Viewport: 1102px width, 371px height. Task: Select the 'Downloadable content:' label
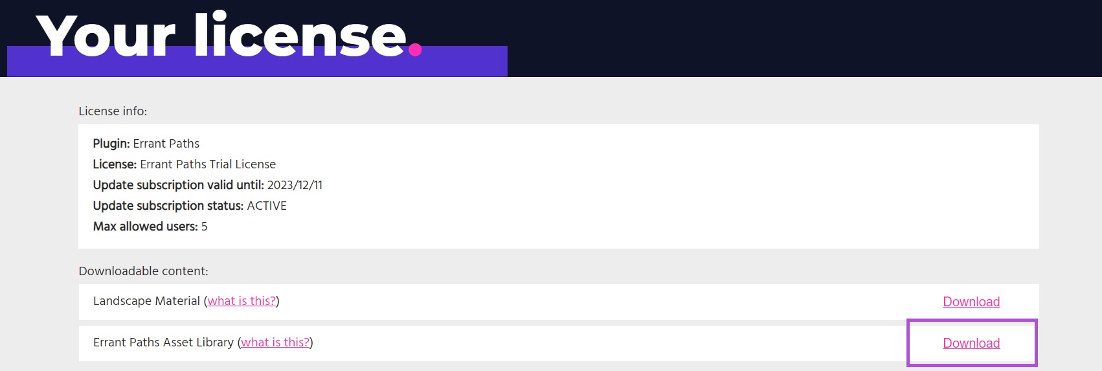[143, 271]
